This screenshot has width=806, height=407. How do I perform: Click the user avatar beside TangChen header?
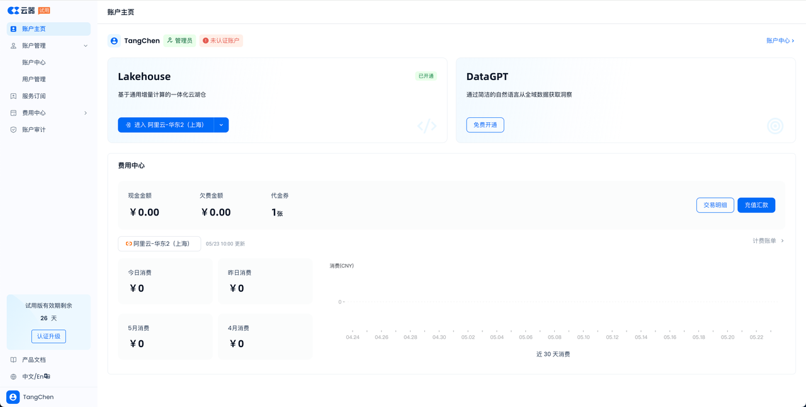pyautogui.click(x=114, y=41)
